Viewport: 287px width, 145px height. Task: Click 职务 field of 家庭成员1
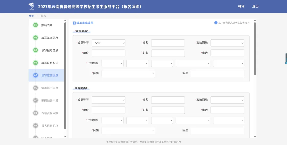pos(168,53)
